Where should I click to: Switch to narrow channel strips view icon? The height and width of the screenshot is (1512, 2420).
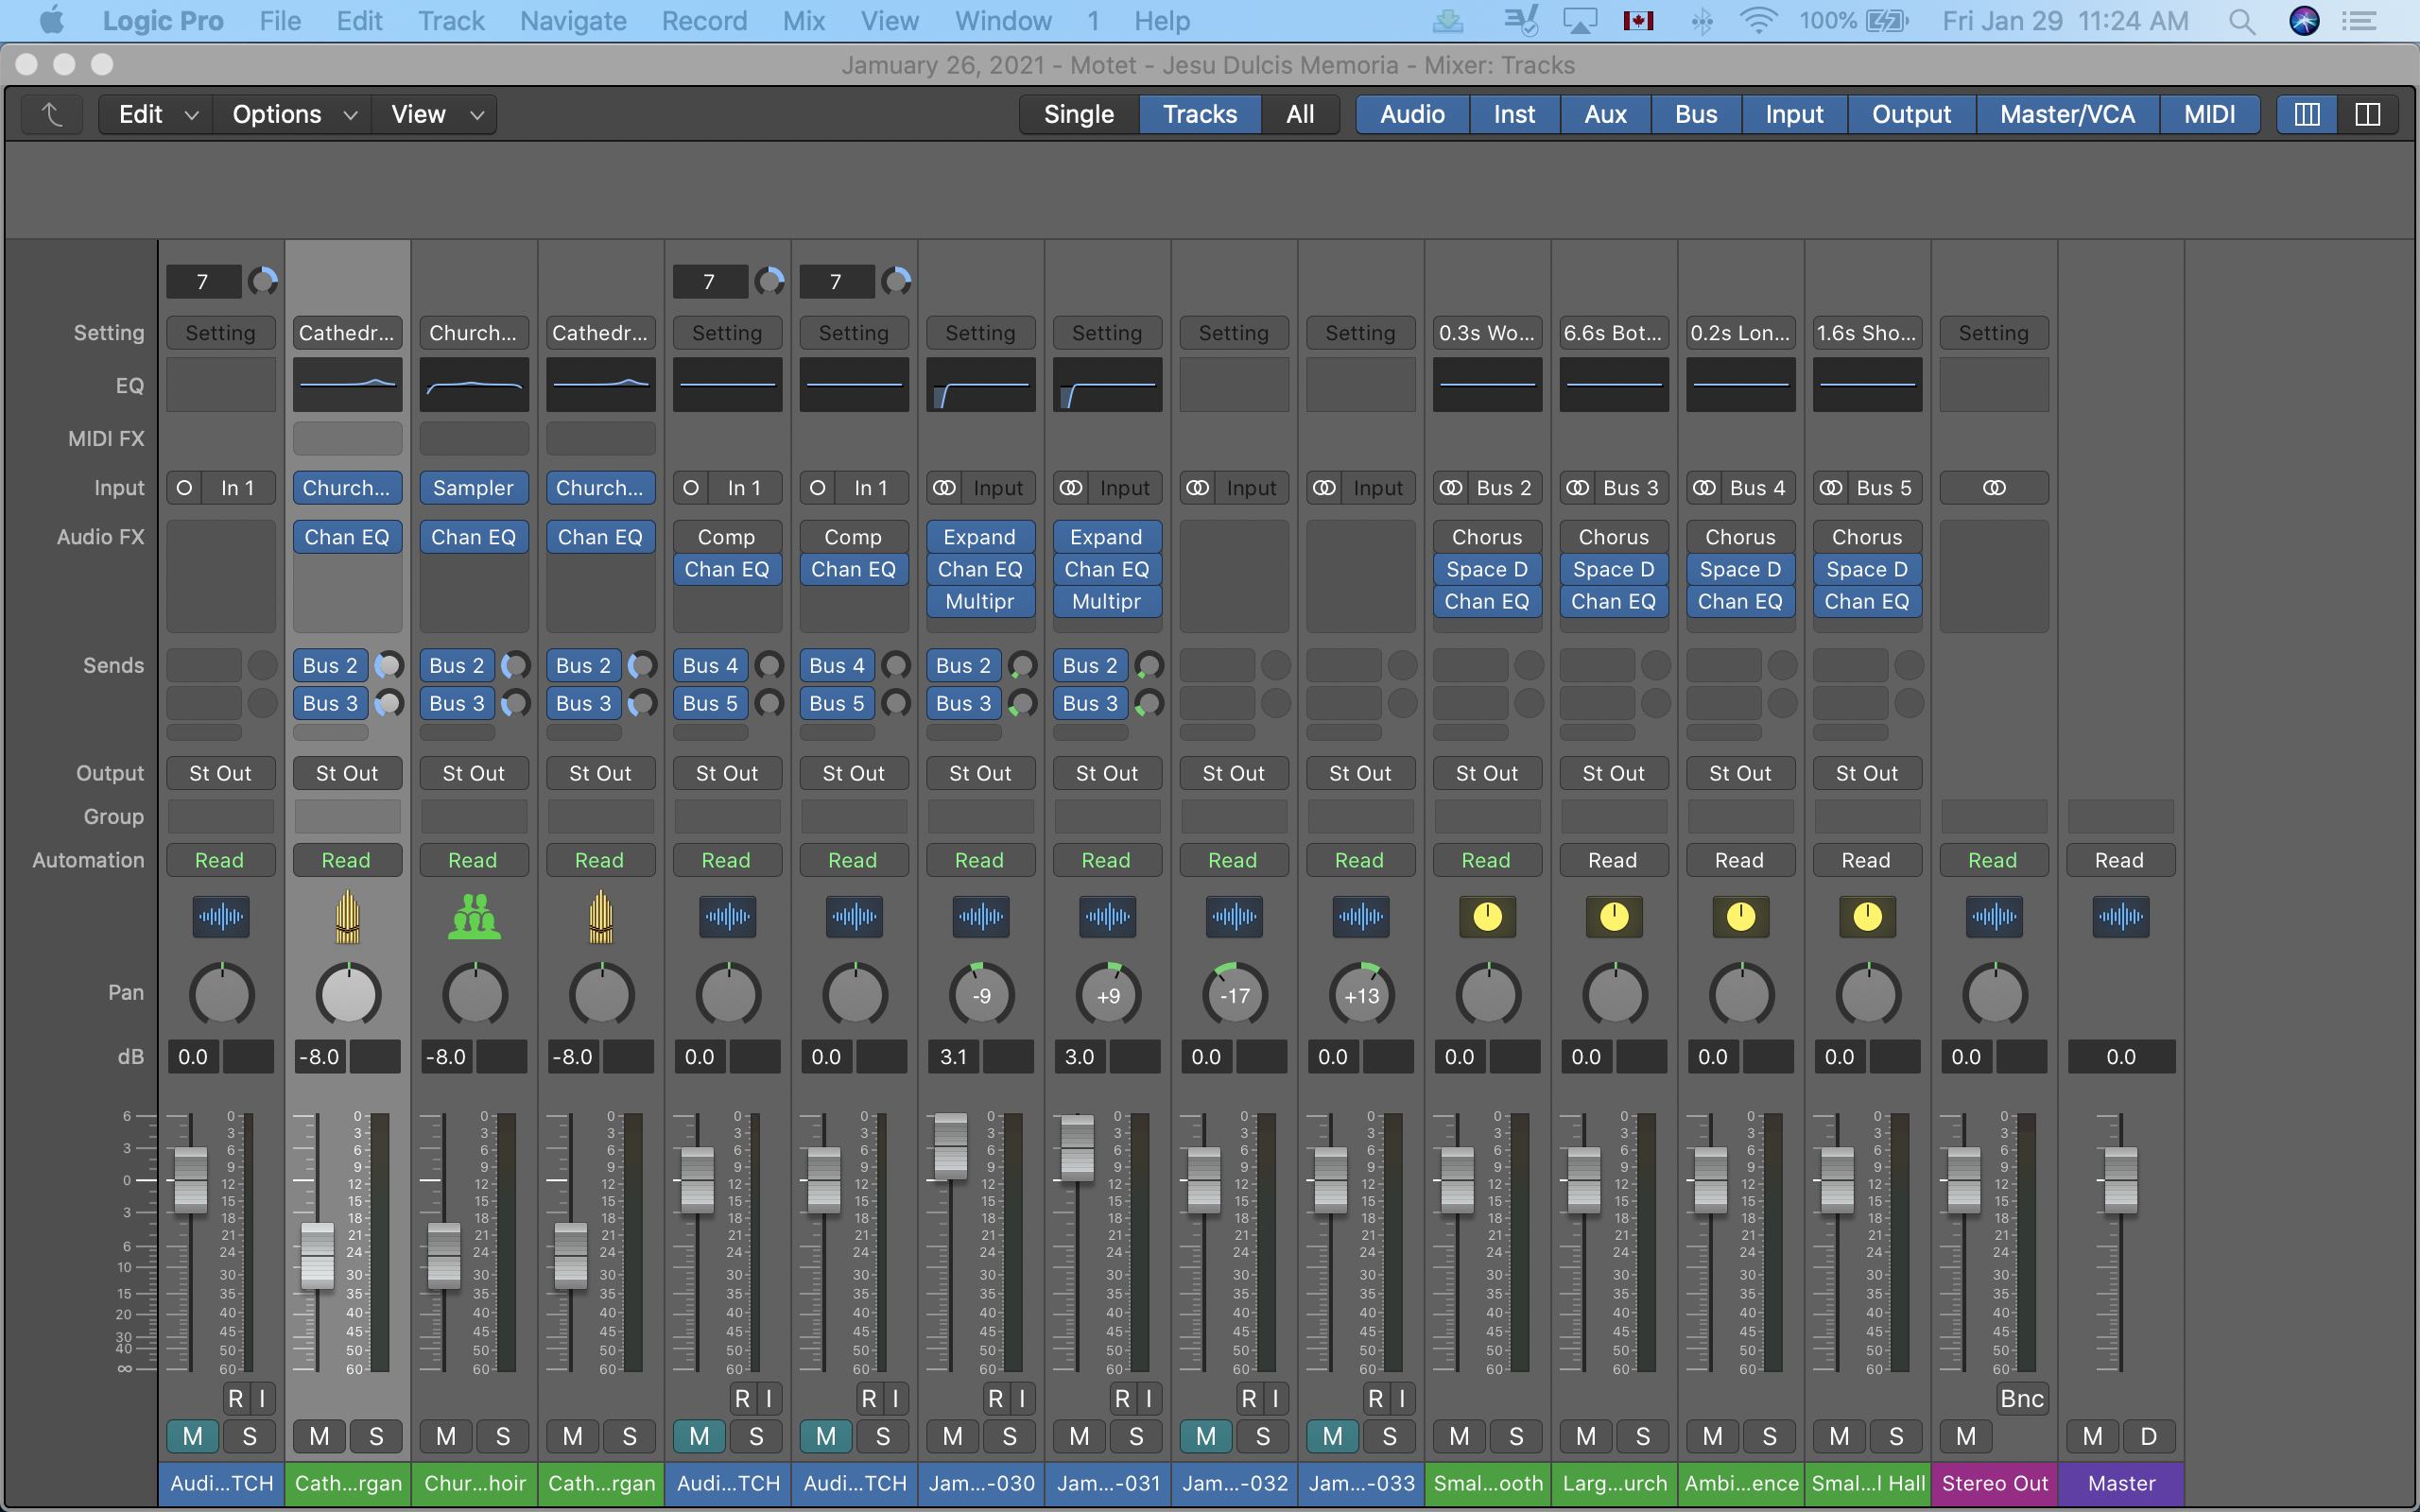(2307, 114)
